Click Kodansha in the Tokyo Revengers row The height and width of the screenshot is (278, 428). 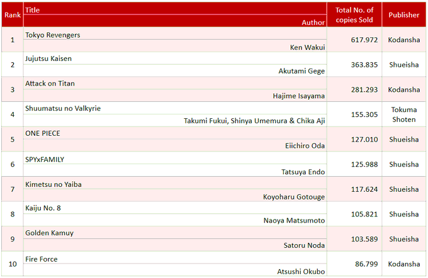click(x=404, y=40)
